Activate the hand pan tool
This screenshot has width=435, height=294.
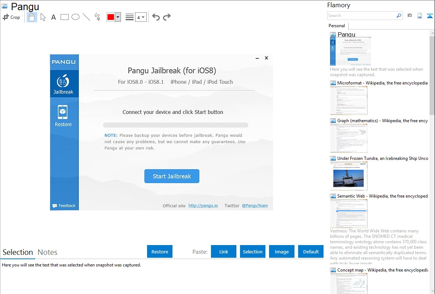pos(32,17)
